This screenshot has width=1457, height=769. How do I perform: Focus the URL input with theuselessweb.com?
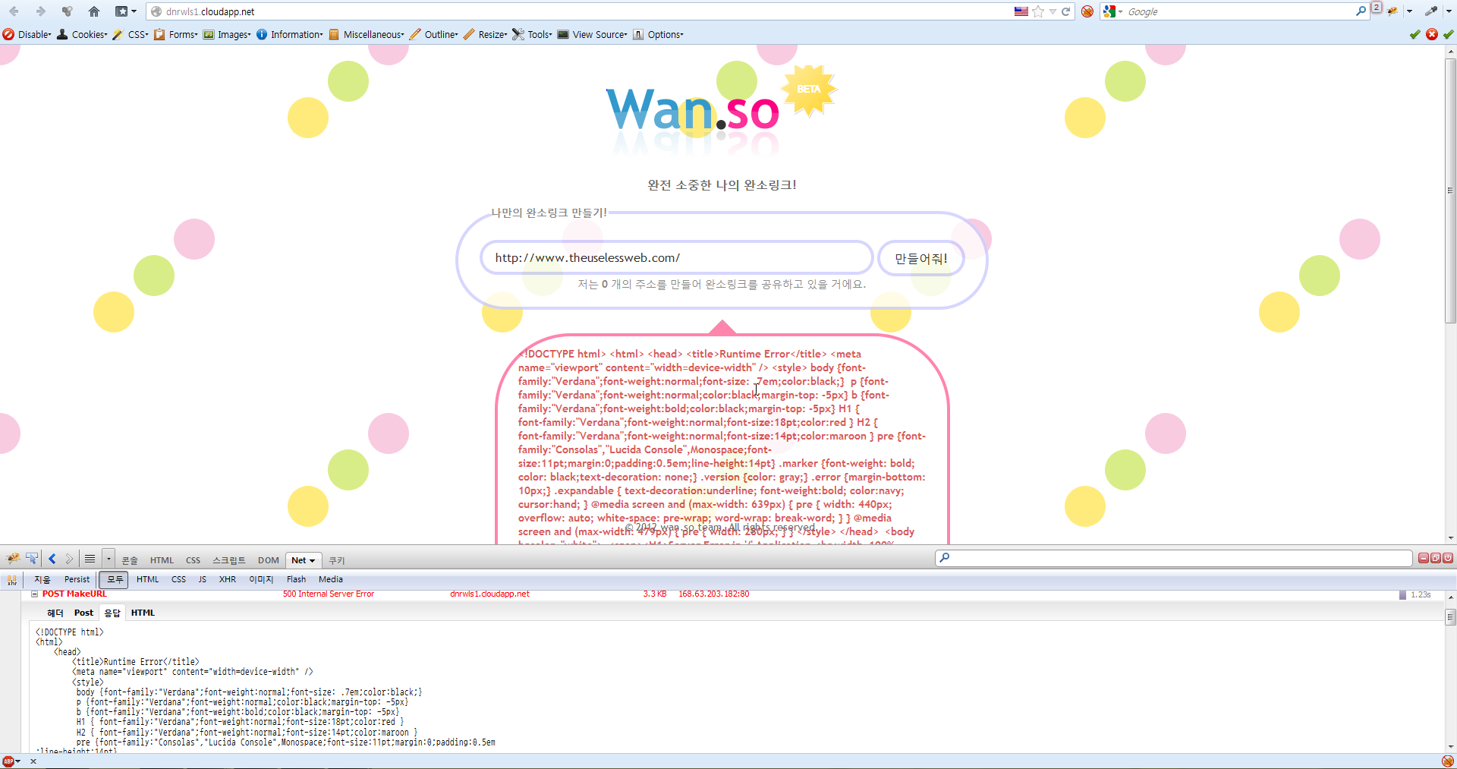click(676, 258)
